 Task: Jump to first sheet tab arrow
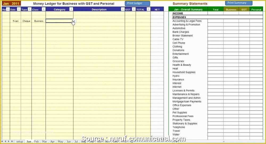(x=2, y=141)
